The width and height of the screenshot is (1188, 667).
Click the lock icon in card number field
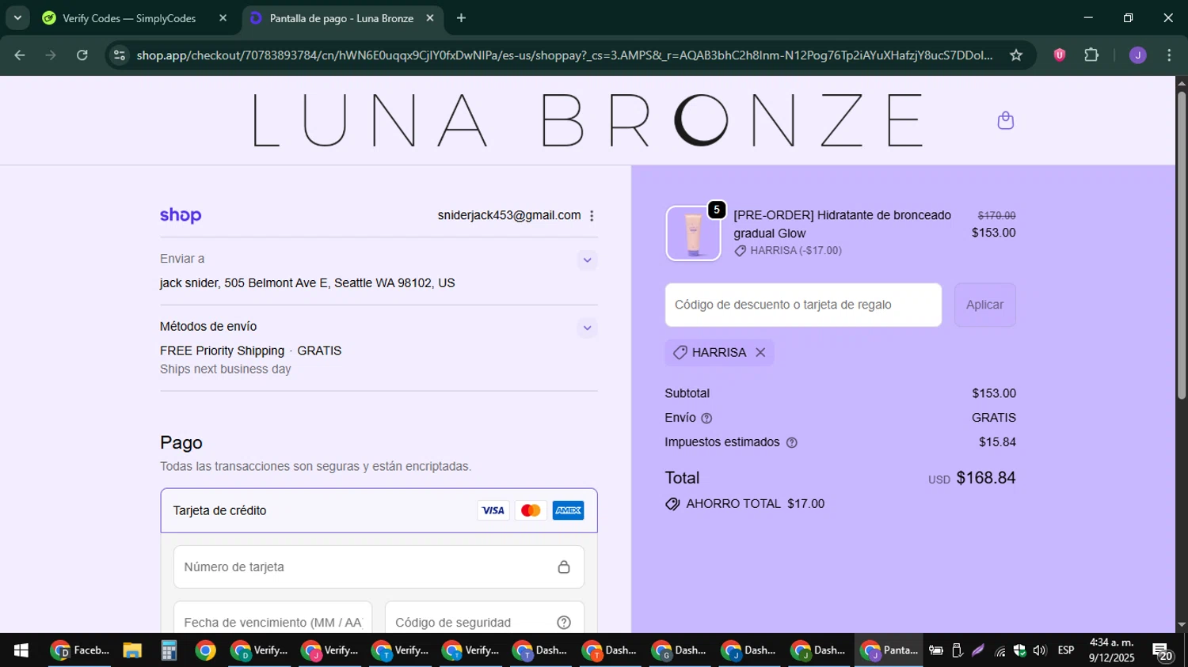pos(564,567)
